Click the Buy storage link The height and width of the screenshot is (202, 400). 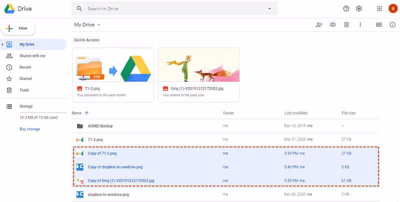tap(29, 129)
